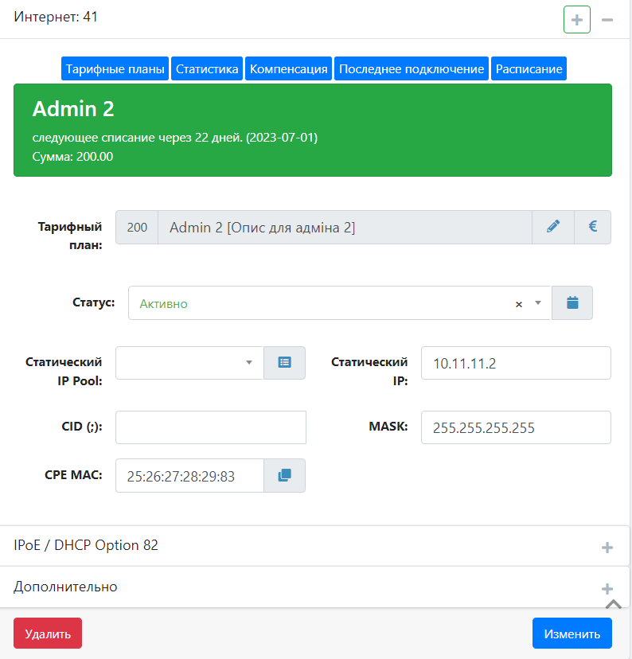Click the euro payment icon
Viewport: 632px width, 659px height.
[592, 227]
